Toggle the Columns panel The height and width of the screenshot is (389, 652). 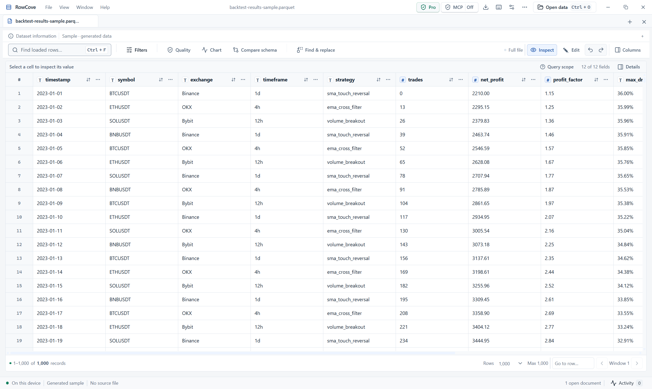tap(628, 50)
